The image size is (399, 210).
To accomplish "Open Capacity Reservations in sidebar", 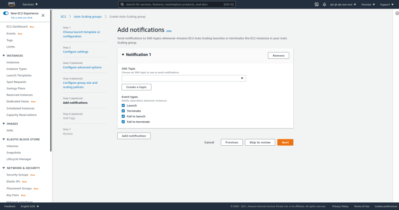I will point(22,115).
